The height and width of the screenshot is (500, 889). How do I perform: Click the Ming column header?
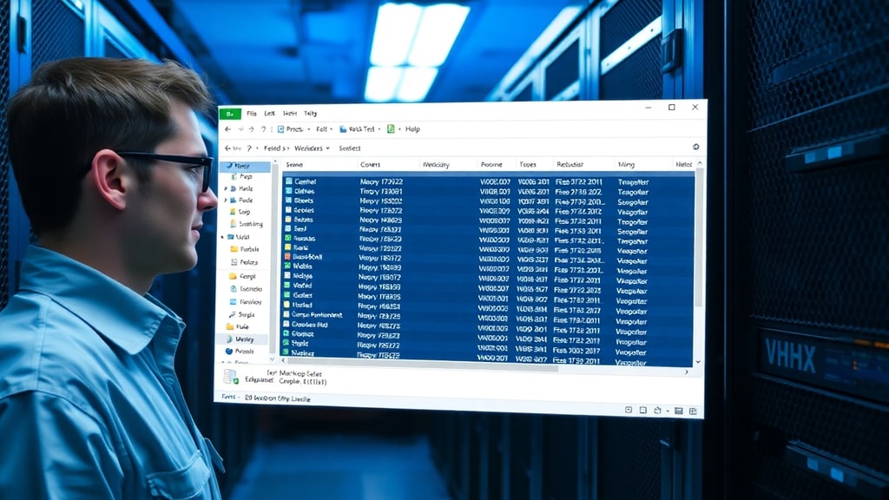[626, 165]
